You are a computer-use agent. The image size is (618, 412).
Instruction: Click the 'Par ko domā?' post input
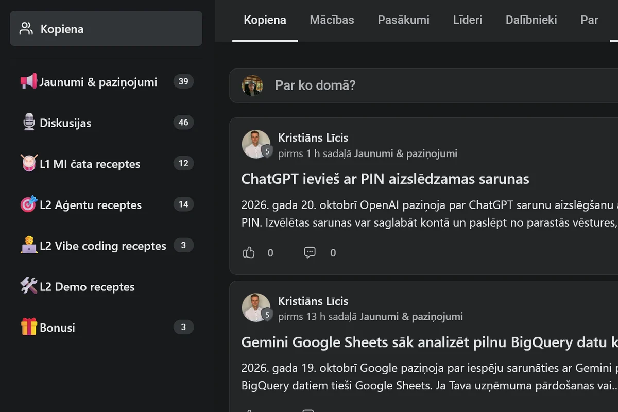point(424,85)
